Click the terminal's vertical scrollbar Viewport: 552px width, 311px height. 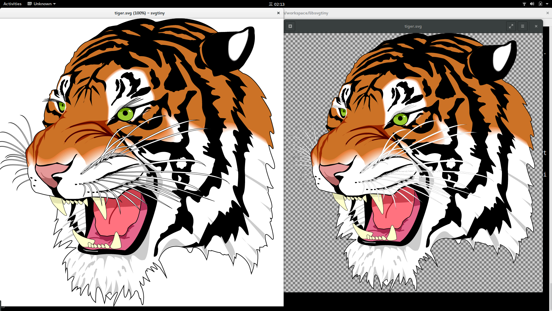click(550, 297)
